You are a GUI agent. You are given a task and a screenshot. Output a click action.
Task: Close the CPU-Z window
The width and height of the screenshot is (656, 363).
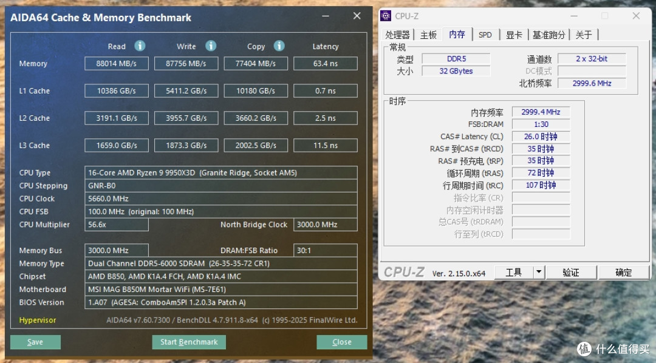tap(636, 16)
